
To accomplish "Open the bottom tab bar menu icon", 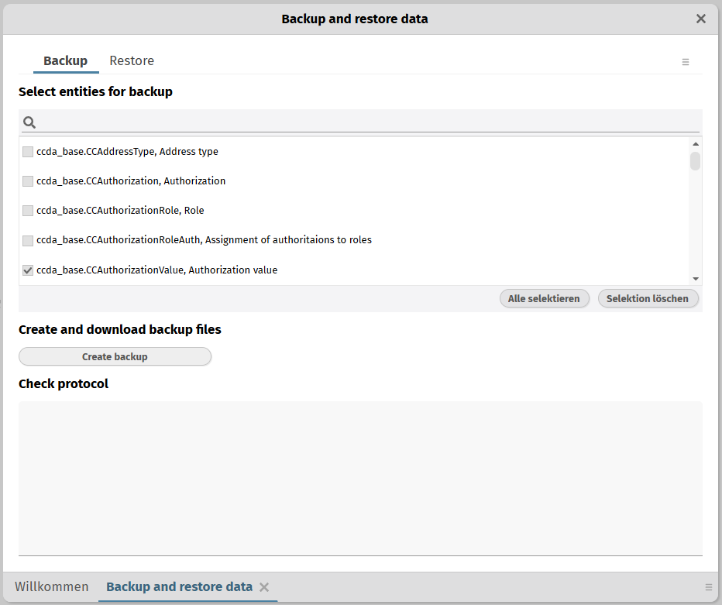I will pos(708,587).
